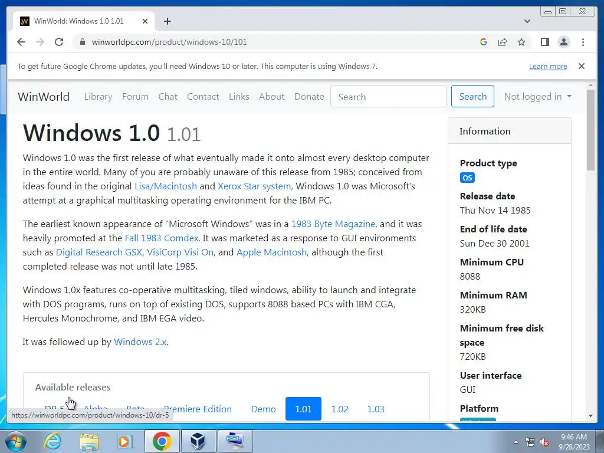The width and height of the screenshot is (604, 453).
Task: Click the Chrome taskbar icon
Action: coord(162,441)
